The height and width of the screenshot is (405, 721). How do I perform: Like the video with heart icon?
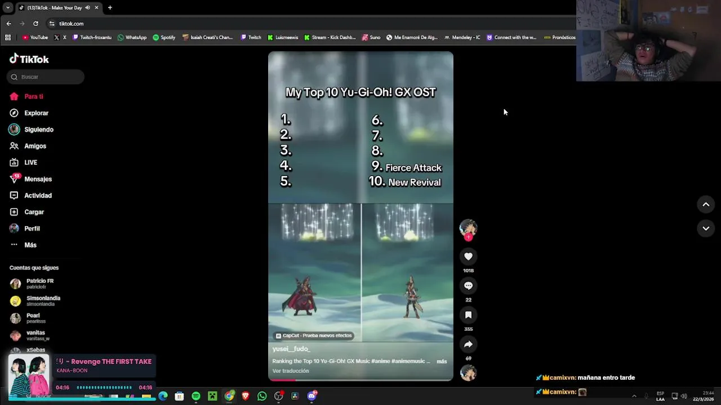tap(468, 256)
